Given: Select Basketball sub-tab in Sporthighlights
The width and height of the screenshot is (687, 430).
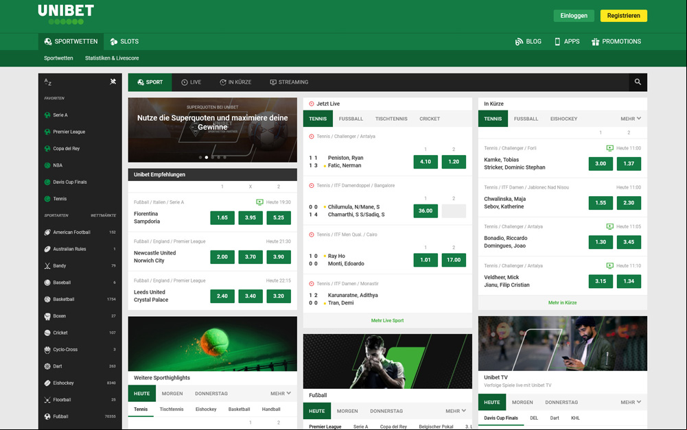Looking at the screenshot, I should tap(240, 409).
